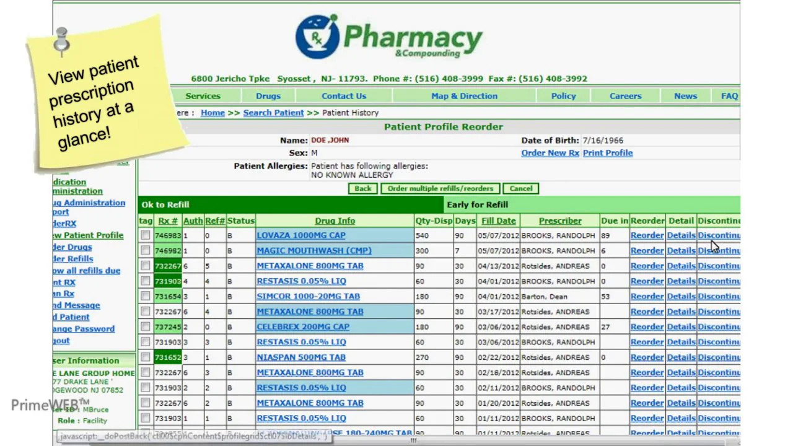Click patient name DOE, JOHN
Image resolution: width=793 pixels, height=446 pixels.
pos(330,140)
